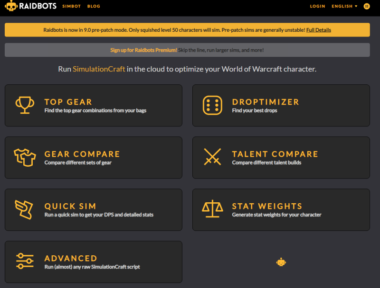The height and width of the screenshot is (288, 380).
Task: Click 'Run a quick sim to get your DPS' text
Action: [99, 215]
